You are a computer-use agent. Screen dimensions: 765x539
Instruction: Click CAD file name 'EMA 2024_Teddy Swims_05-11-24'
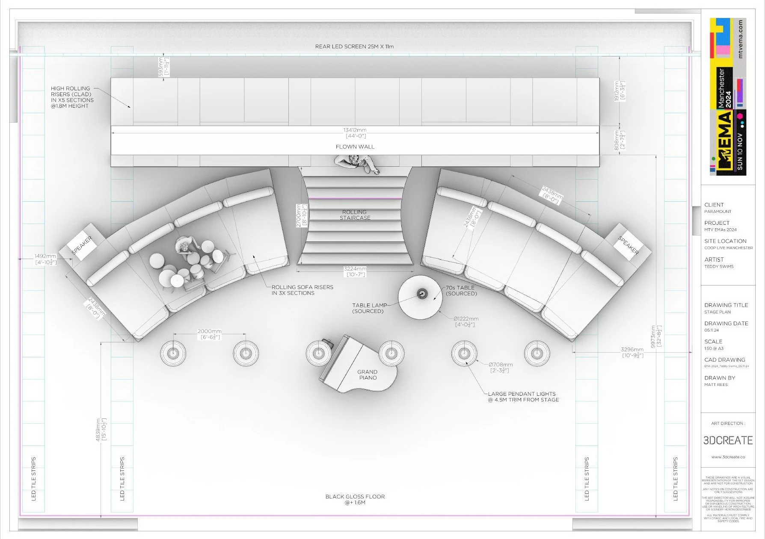coord(726,366)
